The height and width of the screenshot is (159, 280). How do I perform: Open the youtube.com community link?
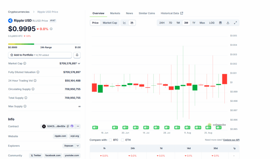point(72,156)
